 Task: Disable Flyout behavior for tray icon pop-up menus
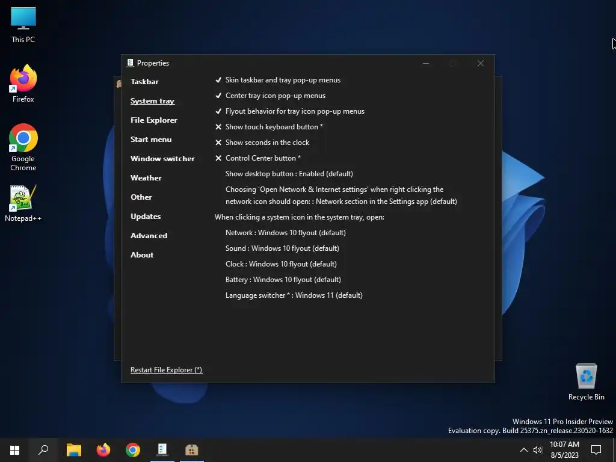(289, 111)
